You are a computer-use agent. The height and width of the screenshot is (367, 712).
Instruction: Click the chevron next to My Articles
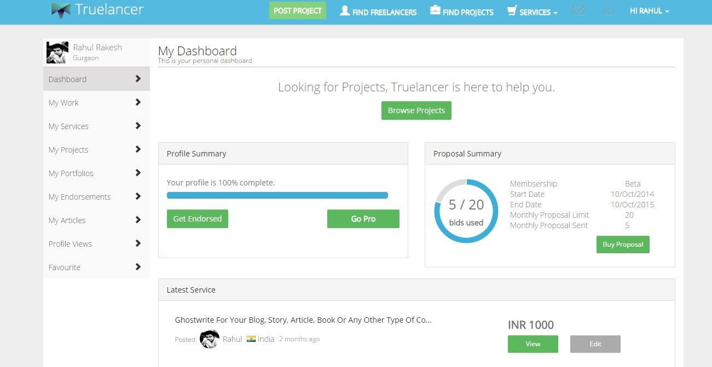(138, 220)
